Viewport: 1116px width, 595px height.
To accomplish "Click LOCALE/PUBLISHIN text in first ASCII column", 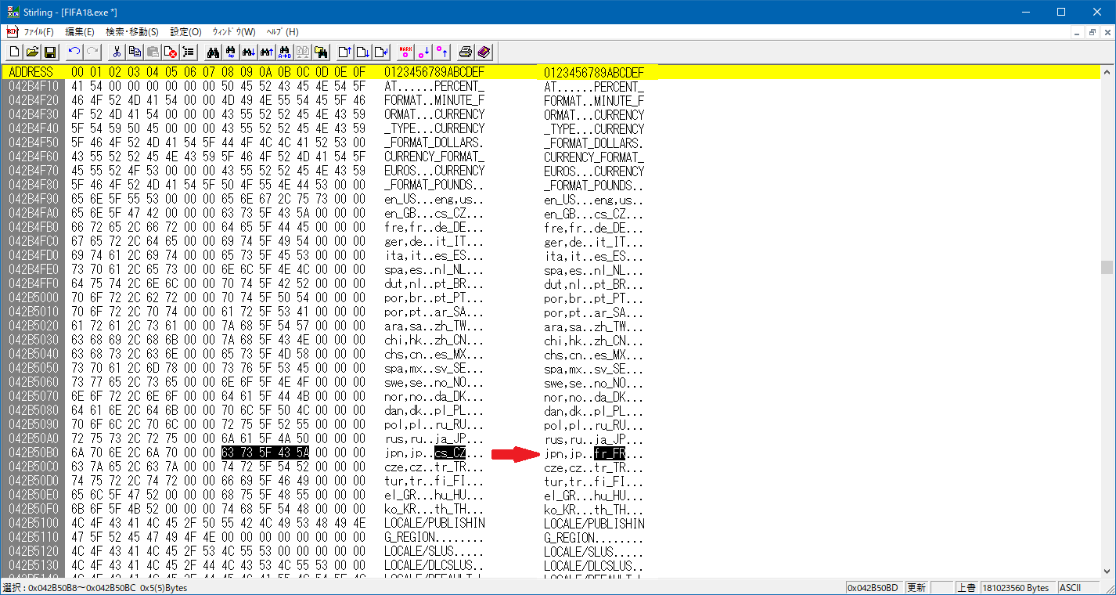I will pos(434,523).
